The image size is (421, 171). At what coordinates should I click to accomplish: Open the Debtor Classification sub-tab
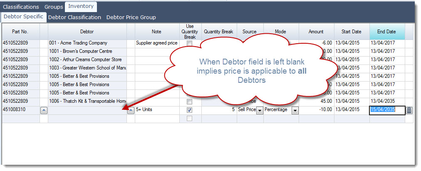[x=74, y=17]
